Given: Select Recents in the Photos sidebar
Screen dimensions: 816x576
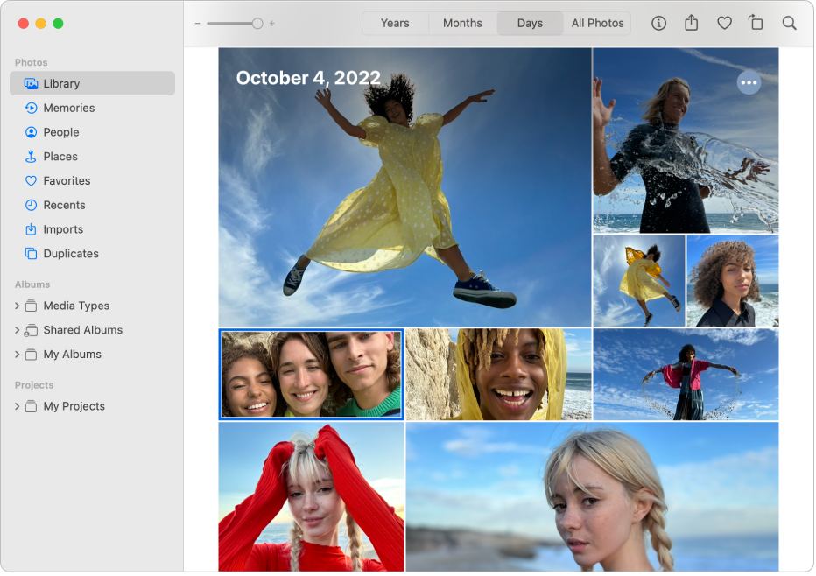Looking at the screenshot, I should tap(63, 205).
